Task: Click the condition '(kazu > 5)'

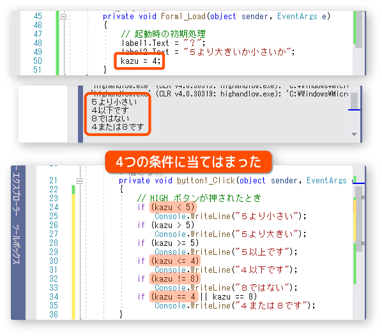Action: (172, 225)
